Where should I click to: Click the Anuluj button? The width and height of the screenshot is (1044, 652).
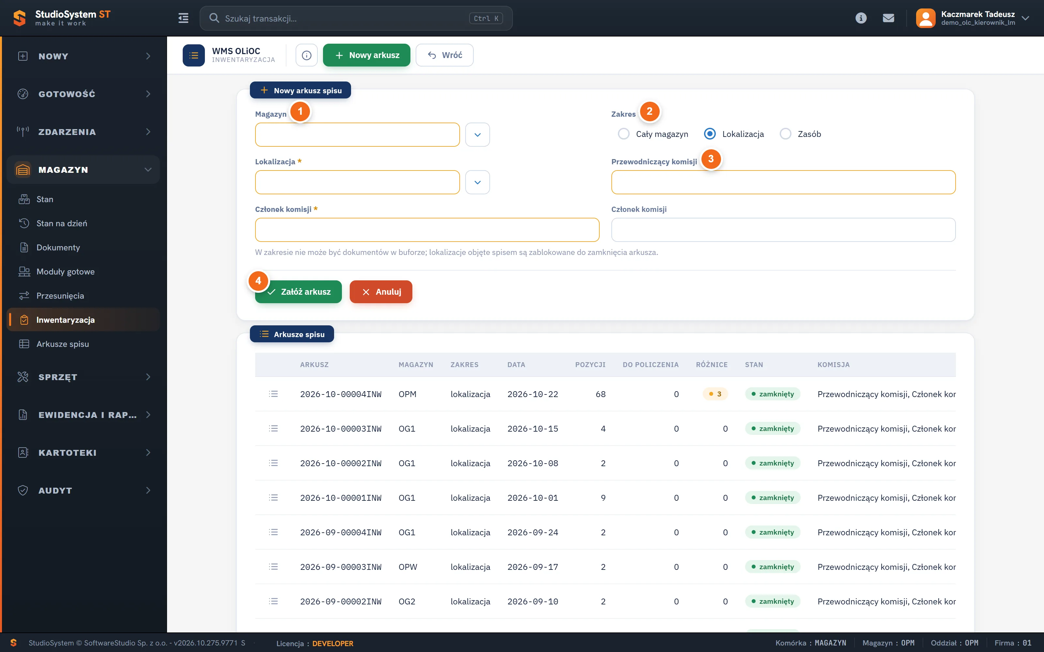click(381, 291)
